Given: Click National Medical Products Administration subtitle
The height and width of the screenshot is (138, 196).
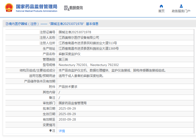Looking at the screenshot, I should pos(37,11).
